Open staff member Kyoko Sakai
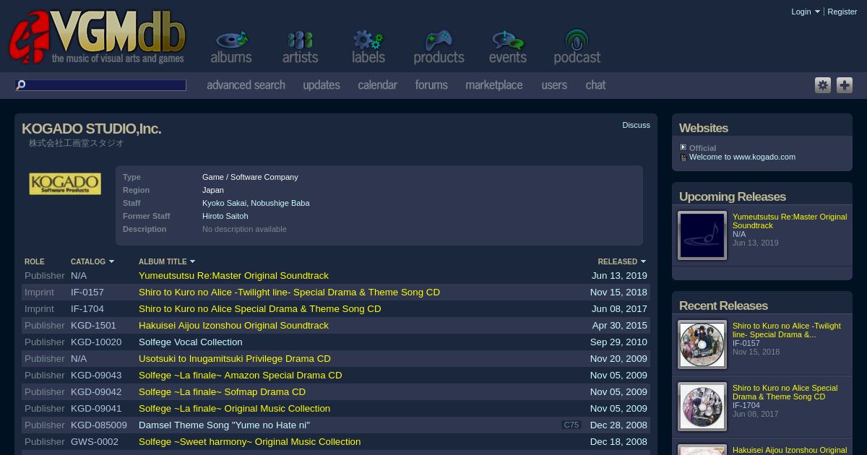The image size is (867, 455). point(224,203)
